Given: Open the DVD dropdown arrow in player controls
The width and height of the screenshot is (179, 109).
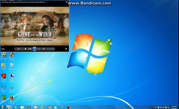Looking at the screenshot, I should [22, 49].
